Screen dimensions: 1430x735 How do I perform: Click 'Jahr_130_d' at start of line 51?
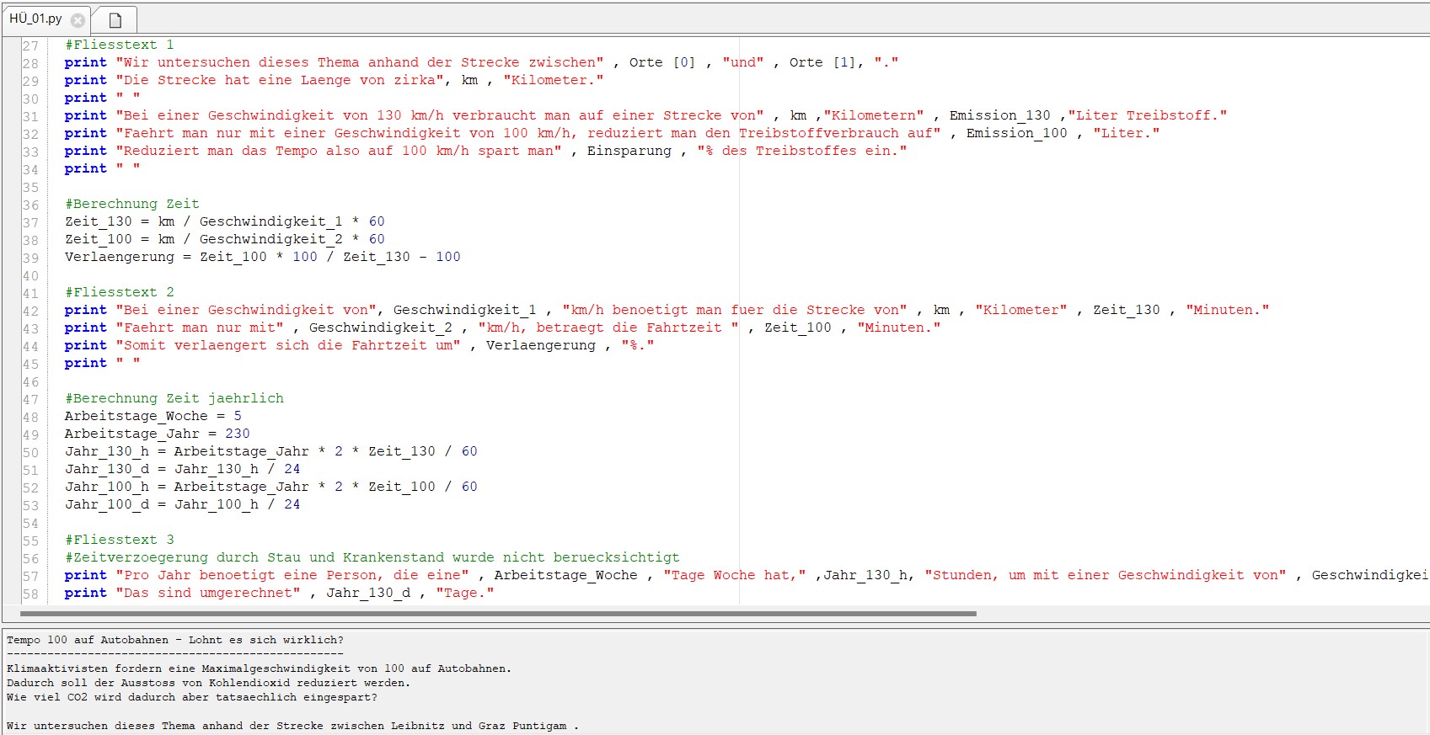[x=107, y=469]
